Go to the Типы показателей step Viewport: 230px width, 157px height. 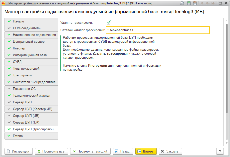click(31, 69)
